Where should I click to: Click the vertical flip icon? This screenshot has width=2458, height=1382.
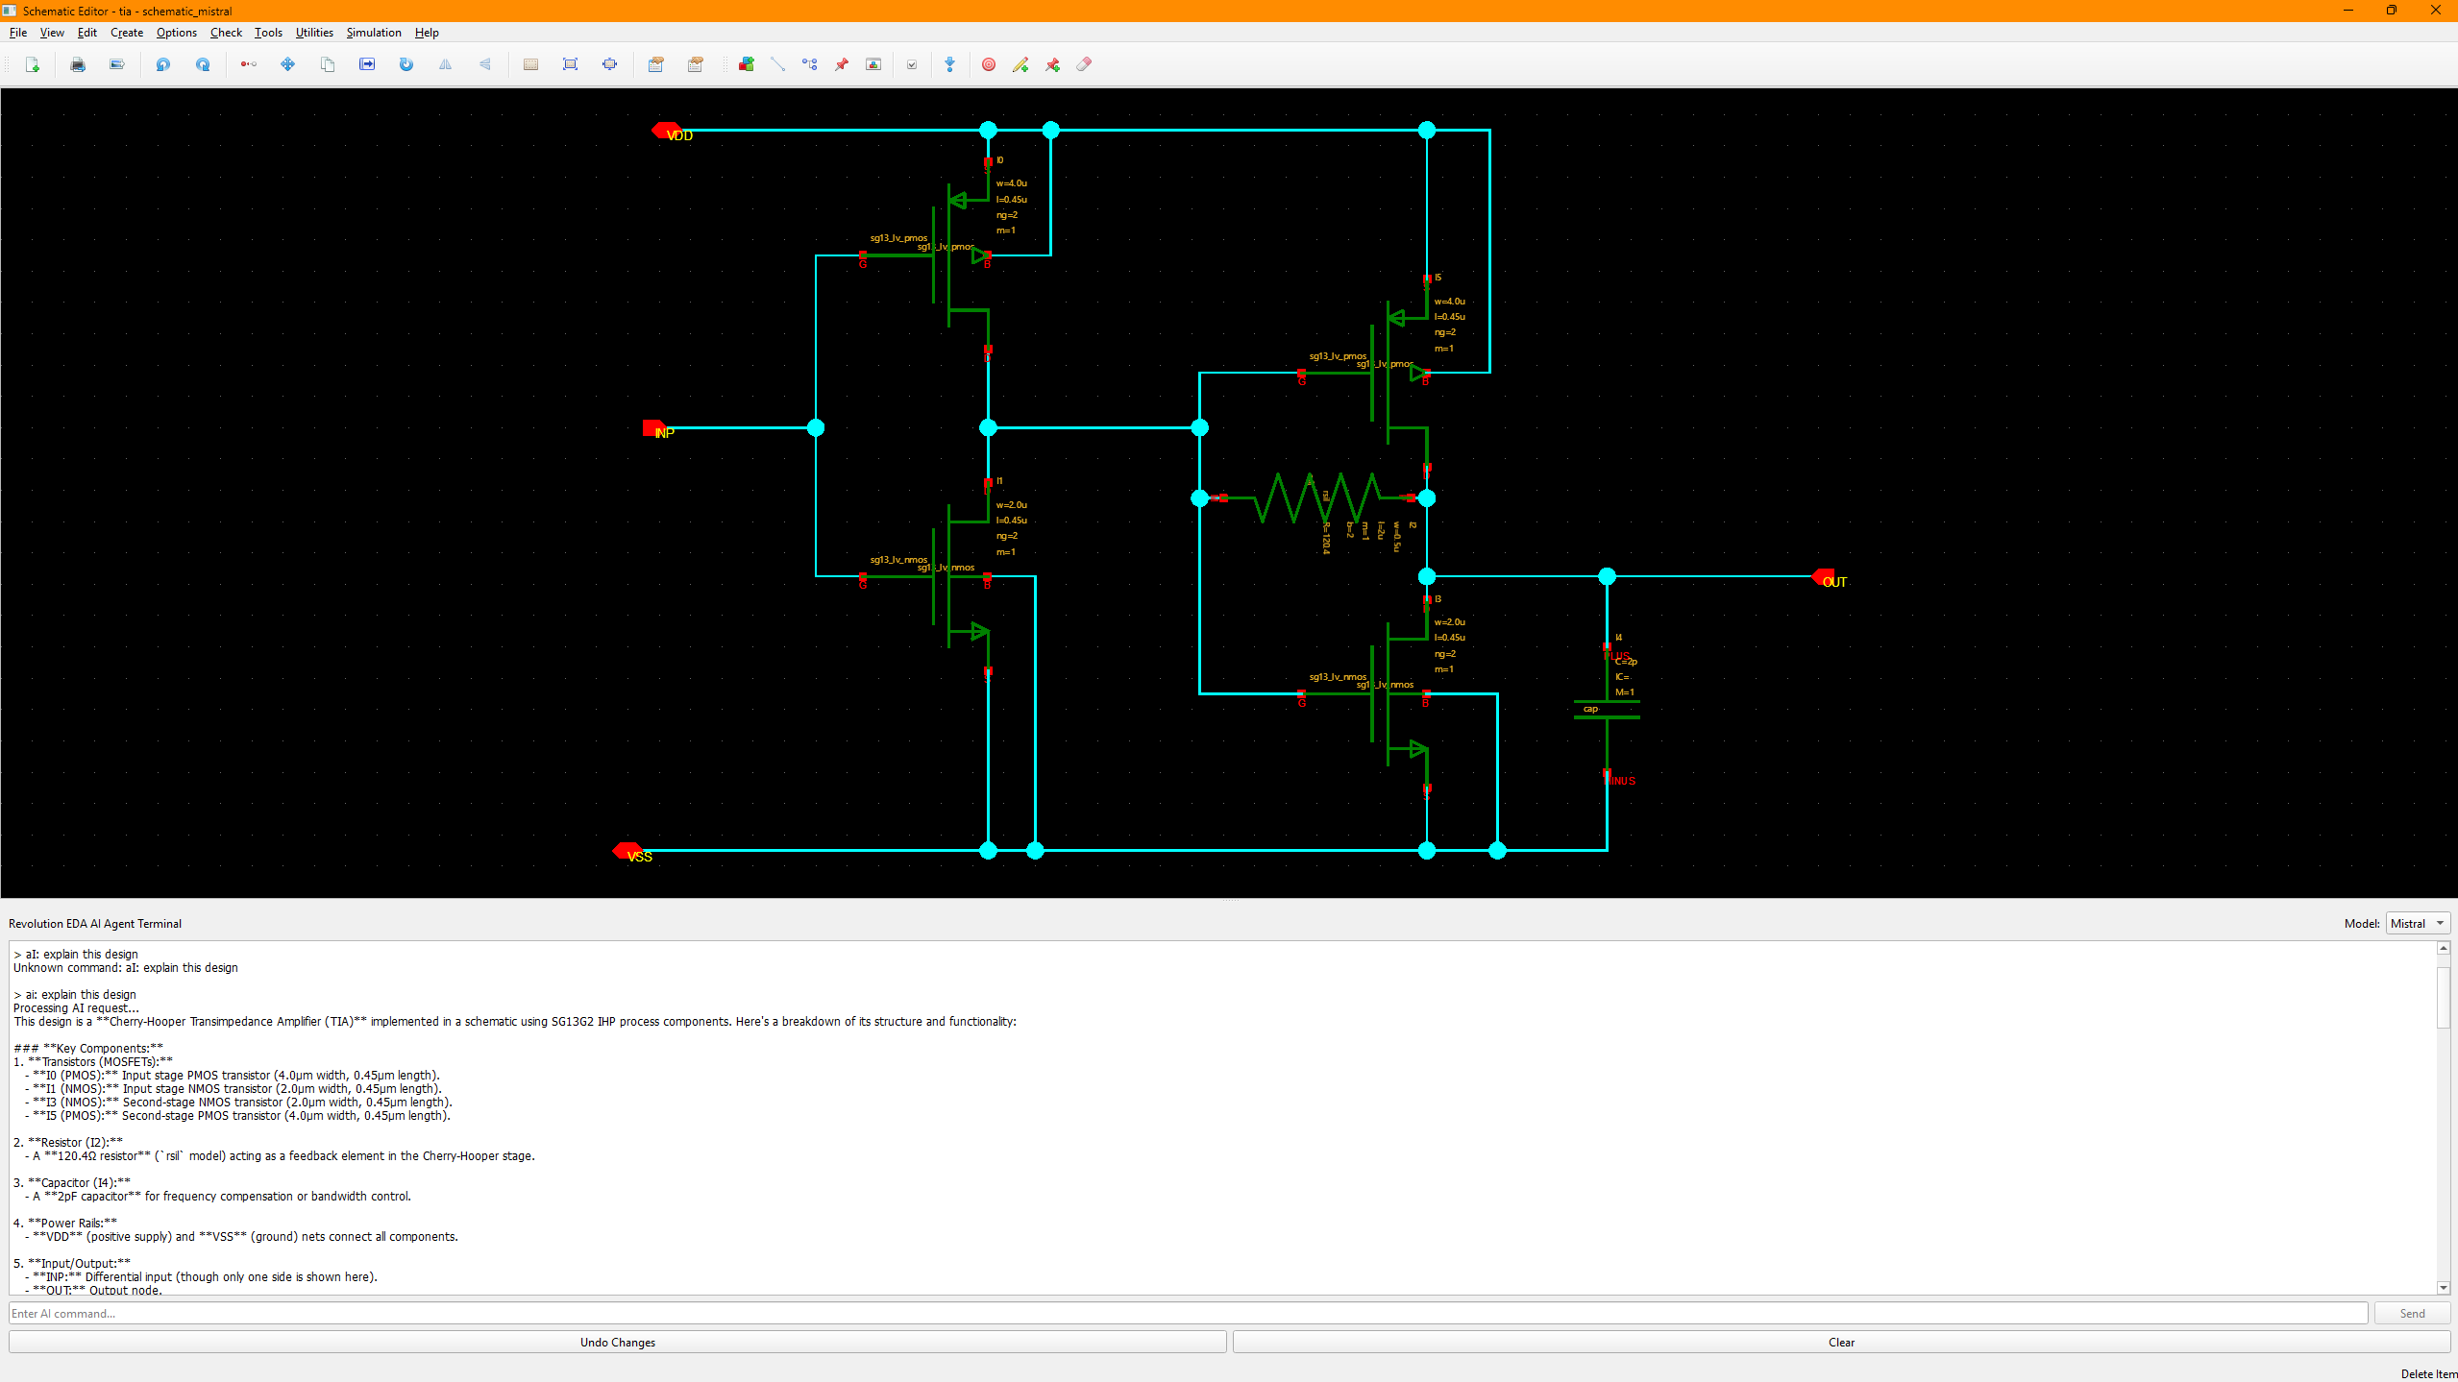(x=485, y=64)
